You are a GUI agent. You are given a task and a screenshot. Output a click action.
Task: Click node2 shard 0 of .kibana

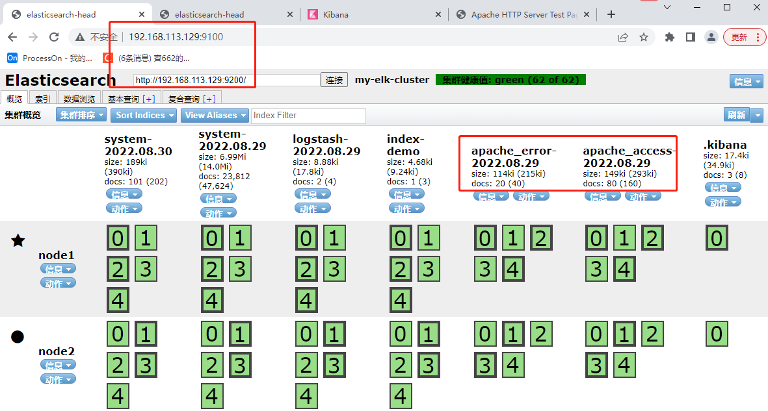(717, 334)
